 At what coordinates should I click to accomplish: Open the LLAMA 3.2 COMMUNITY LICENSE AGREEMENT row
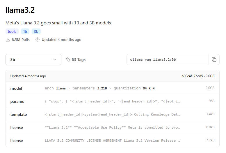[113, 141]
